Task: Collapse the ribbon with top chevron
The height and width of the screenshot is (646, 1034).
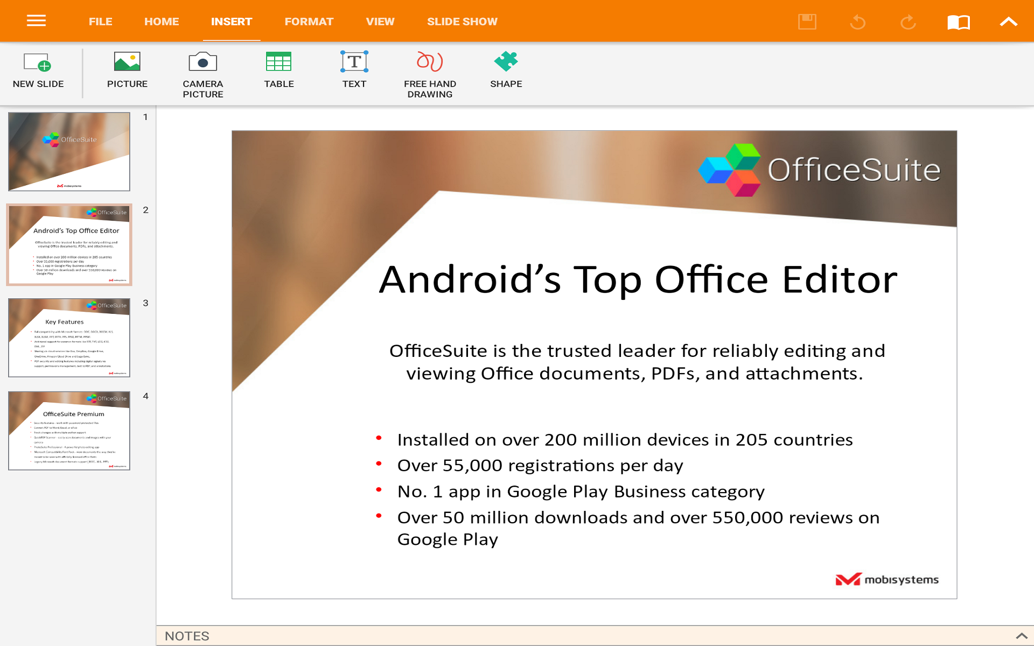Action: [x=1008, y=22]
